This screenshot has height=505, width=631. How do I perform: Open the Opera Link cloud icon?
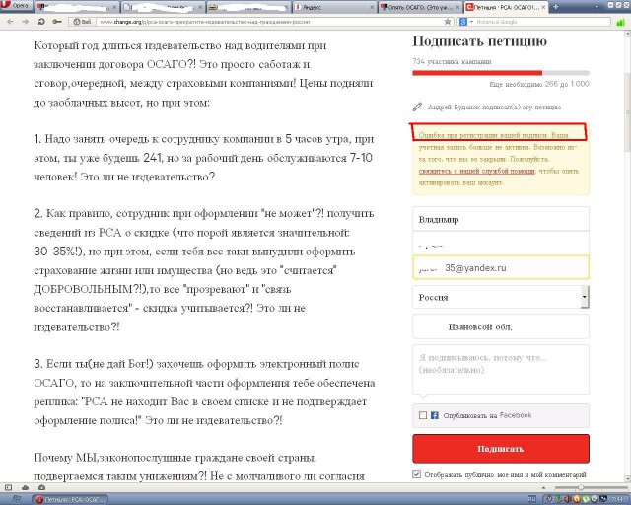[x=25, y=487]
